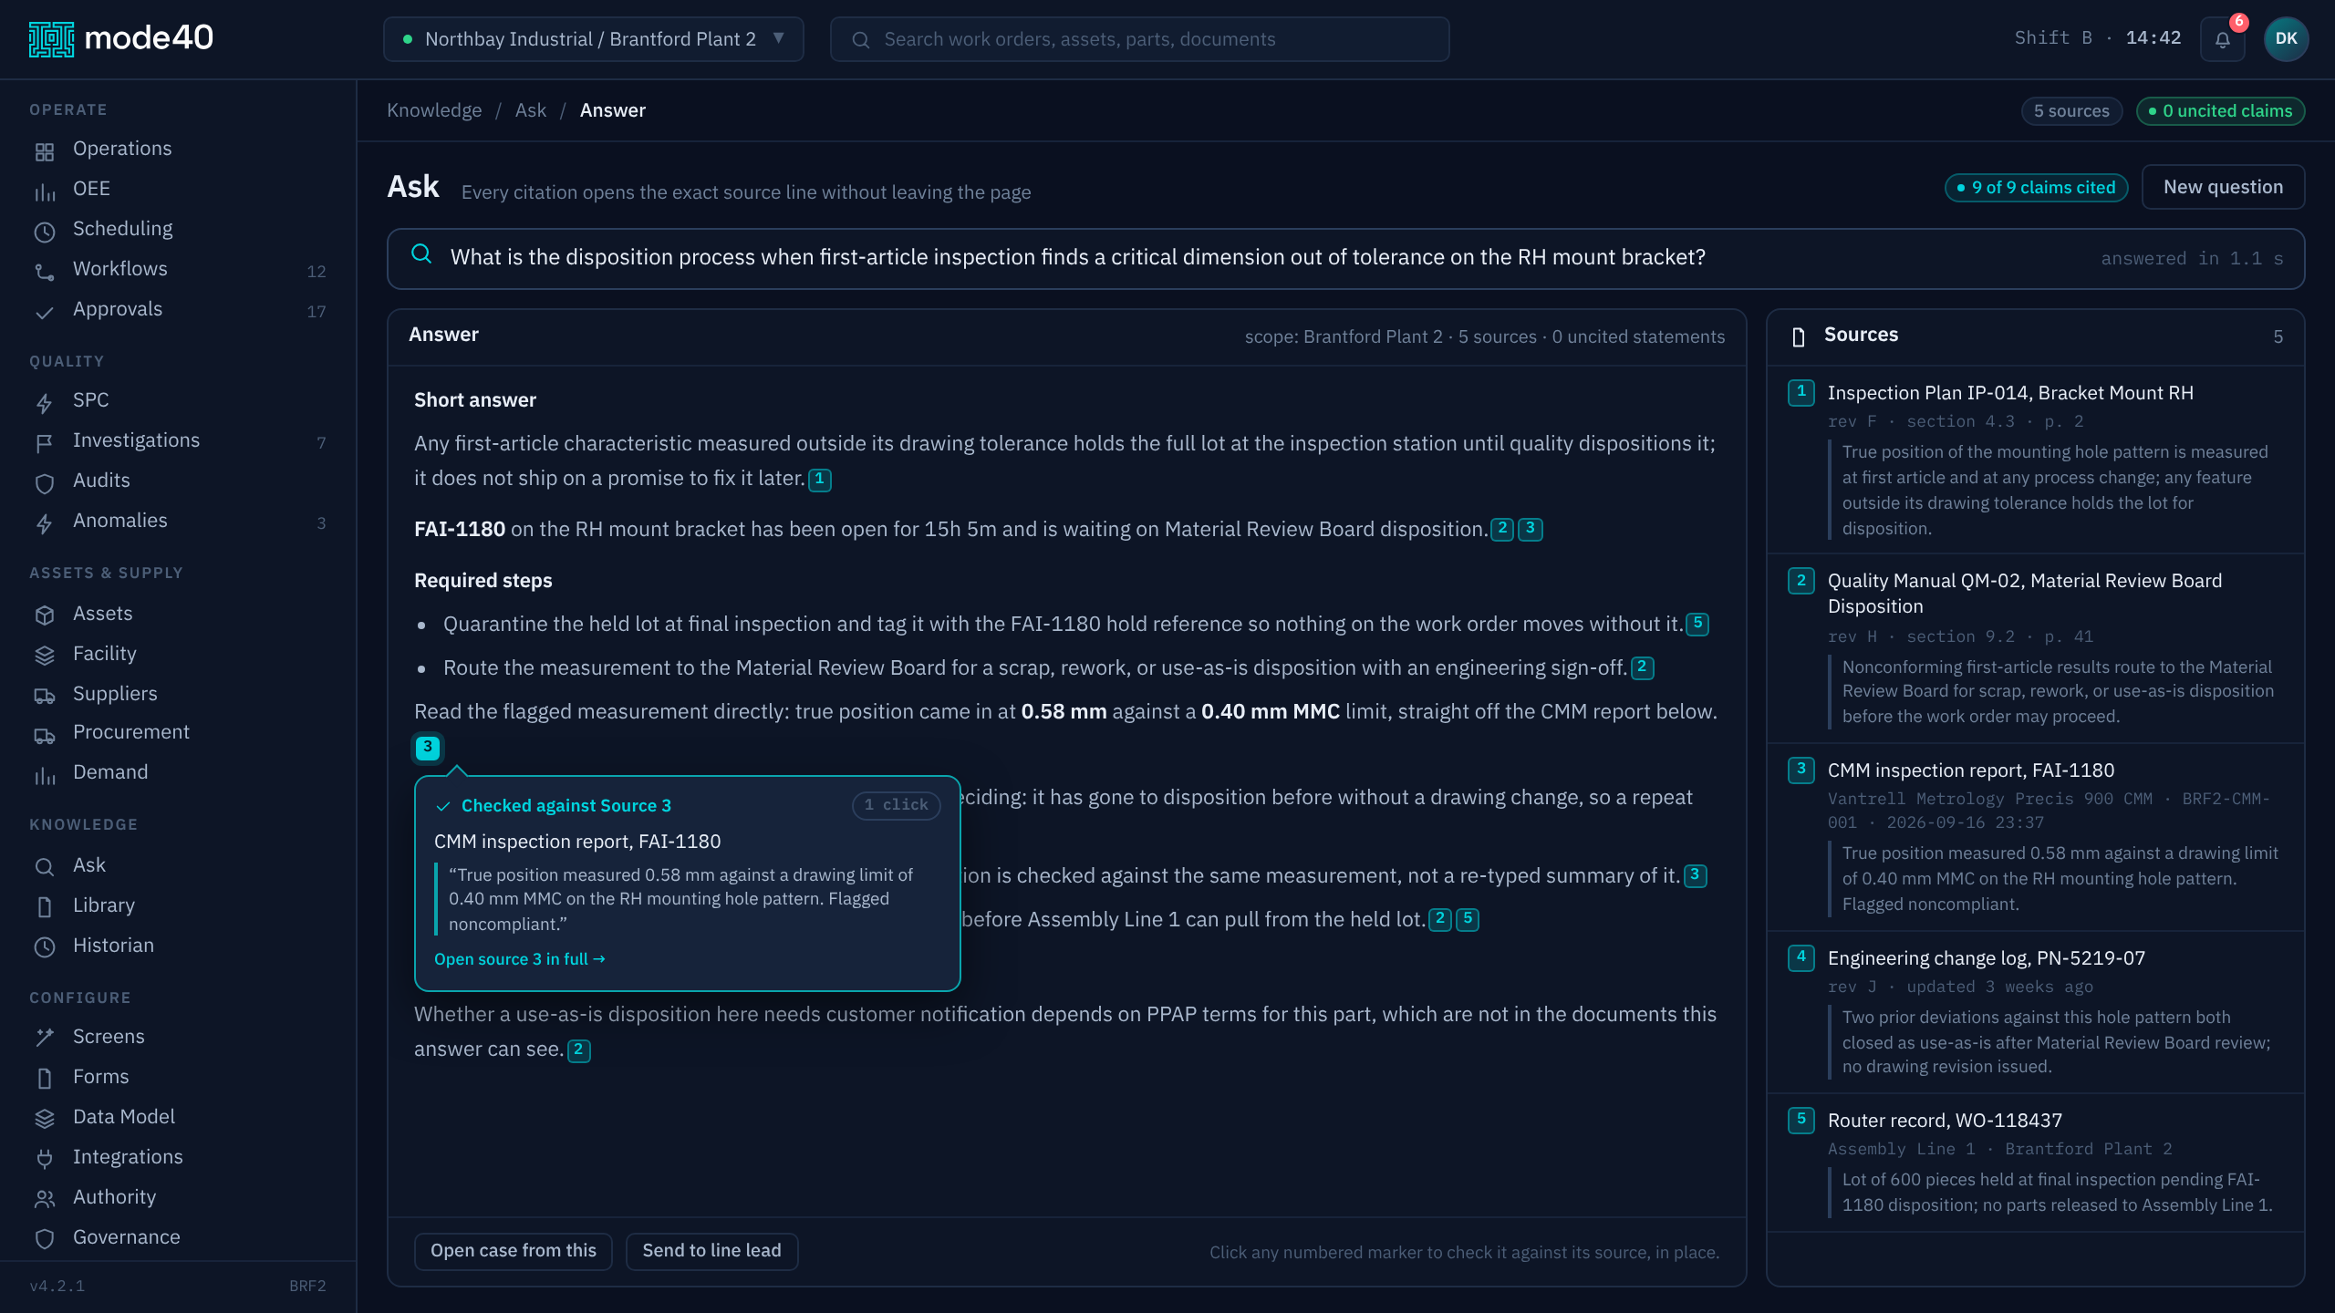2335x1313 pixels.
Task: Click Open case from this button
Action: [x=514, y=1251]
